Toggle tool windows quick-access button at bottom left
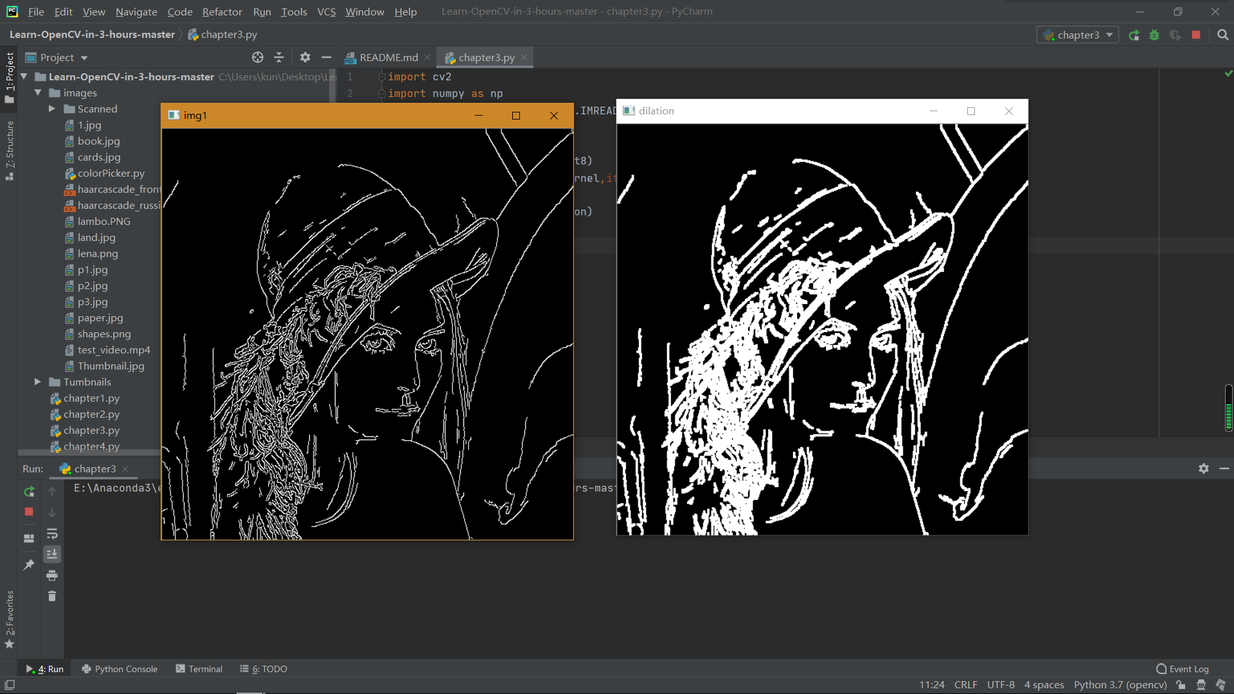Image resolution: width=1234 pixels, height=694 pixels. [10, 685]
